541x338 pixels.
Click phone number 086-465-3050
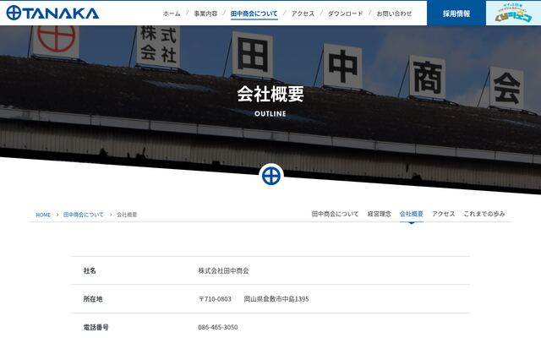click(x=218, y=327)
